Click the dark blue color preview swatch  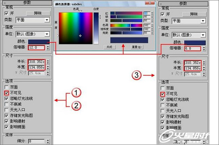tap(129, 40)
